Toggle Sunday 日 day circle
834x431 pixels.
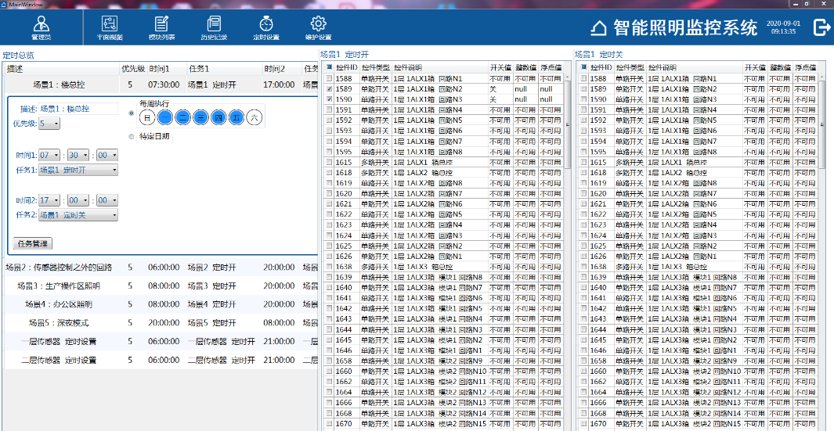click(x=147, y=117)
